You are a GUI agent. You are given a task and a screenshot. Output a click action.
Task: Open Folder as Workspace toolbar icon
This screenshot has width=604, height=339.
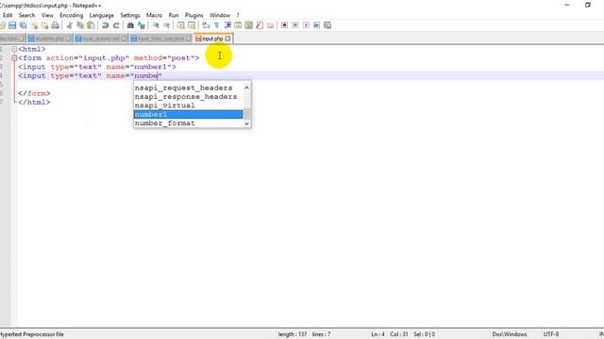(x=271, y=25)
